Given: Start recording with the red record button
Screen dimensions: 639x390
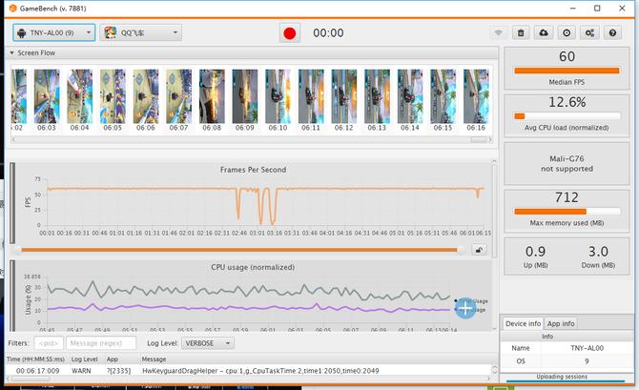Looking at the screenshot, I should 291,32.
